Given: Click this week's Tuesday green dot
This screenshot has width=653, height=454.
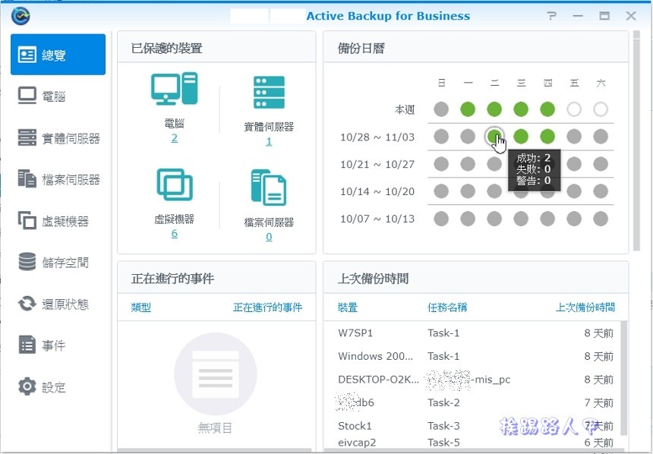Looking at the screenshot, I should click(494, 109).
